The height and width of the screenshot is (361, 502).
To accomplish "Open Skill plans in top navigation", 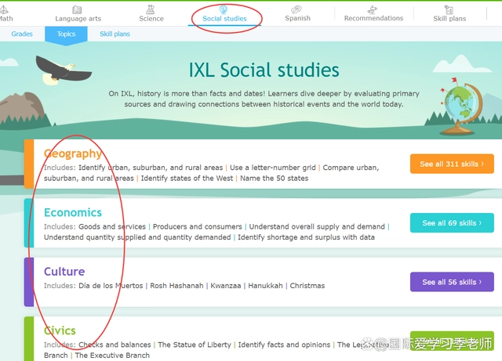I will [449, 14].
